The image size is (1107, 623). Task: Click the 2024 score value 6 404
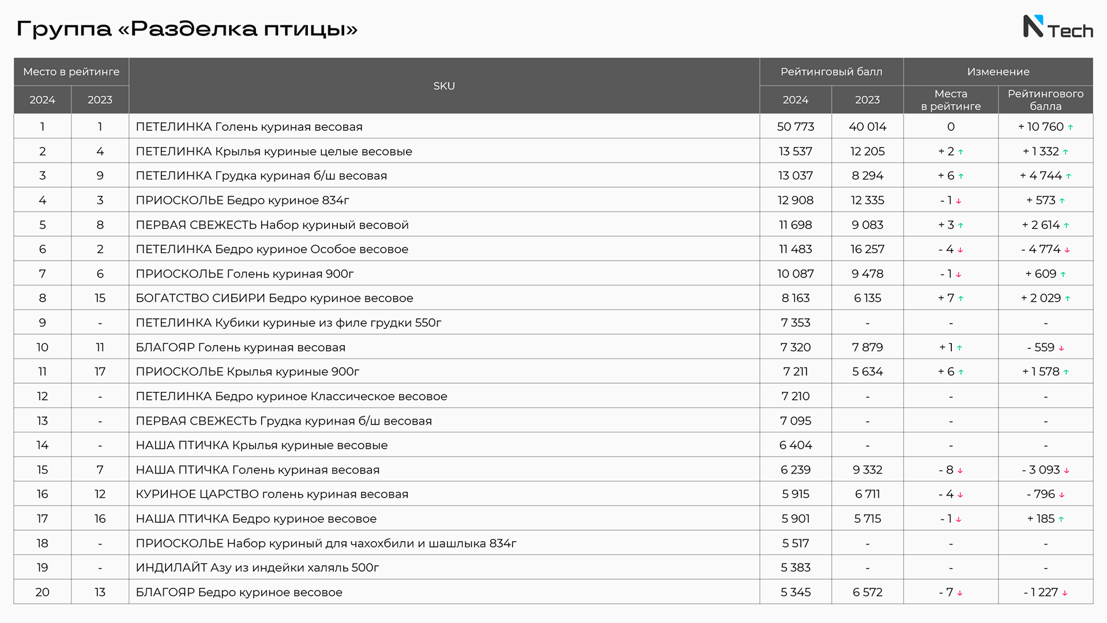(x=796, y=445)
